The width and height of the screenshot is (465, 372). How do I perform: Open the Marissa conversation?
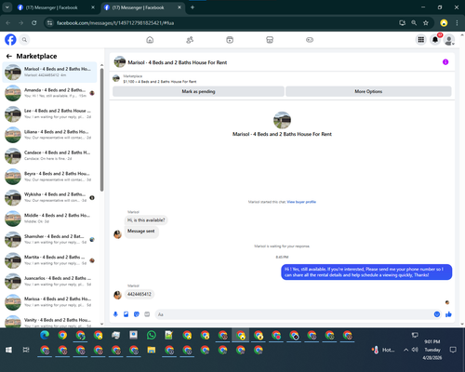coord(49,302)
